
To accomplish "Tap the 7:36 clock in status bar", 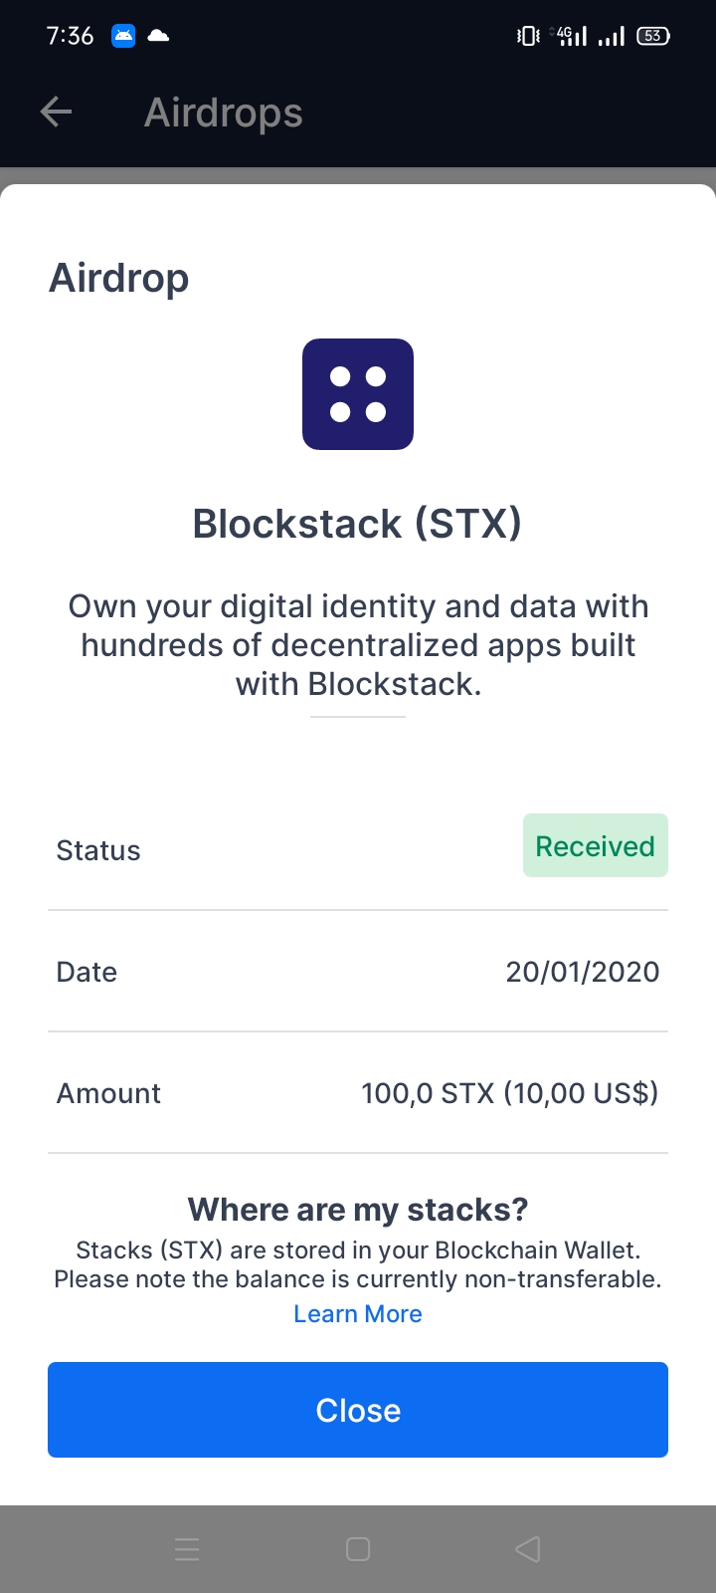I will click(x=70, y=37).
